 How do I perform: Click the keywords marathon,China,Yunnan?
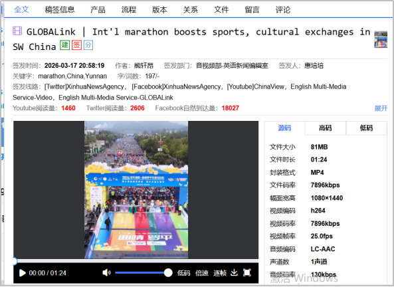(x=72, y=76)
